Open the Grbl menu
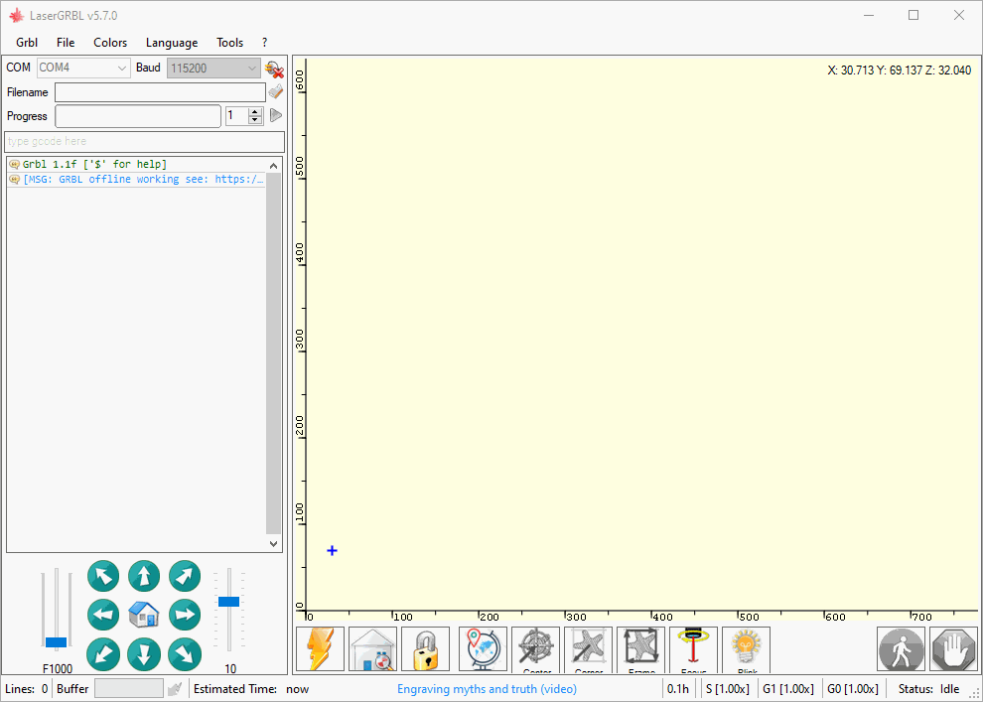The image size is (983, 702). (x=27, y=43)
